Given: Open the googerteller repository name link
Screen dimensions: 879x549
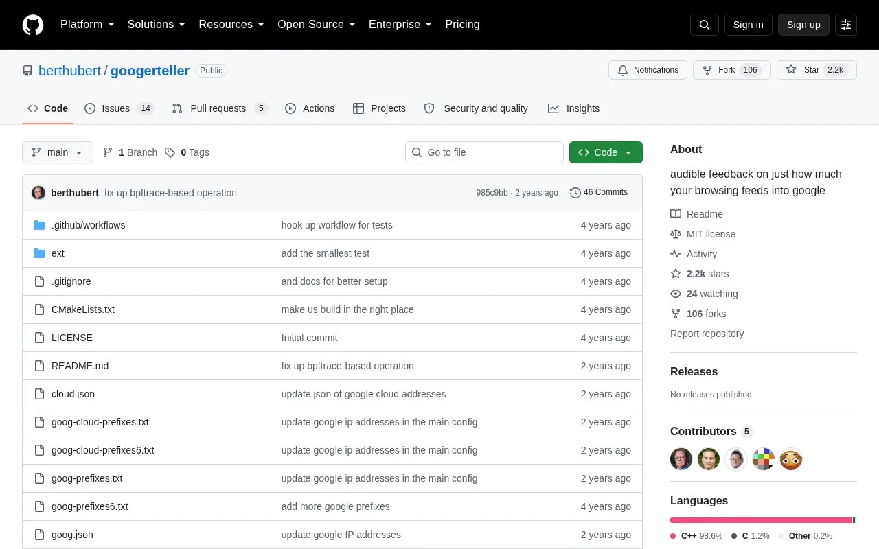Looking at the screenshot, I should [150, 71].
